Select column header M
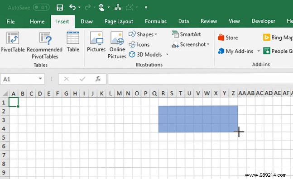This screenshot has width=293, height=179. click(x=119, y=93)
